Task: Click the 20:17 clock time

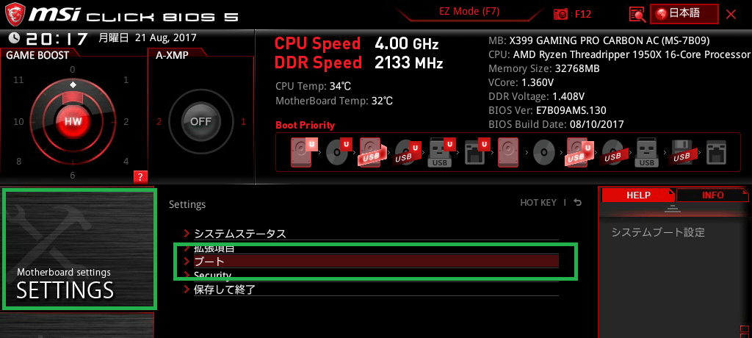Action: [57, 38]
